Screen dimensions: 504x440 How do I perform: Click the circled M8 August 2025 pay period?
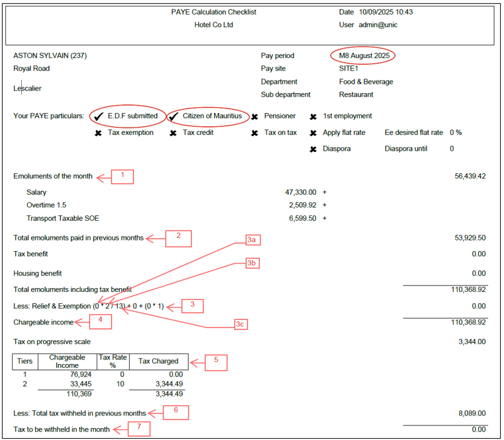tap(363, 56)
